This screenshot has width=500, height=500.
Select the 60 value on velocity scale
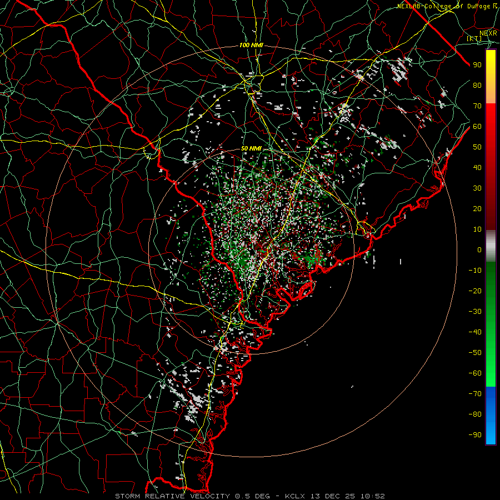477,127
